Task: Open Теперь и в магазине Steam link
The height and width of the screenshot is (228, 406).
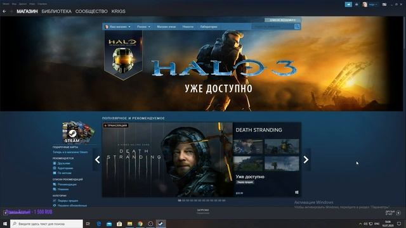Action: [x=70, y=152]
